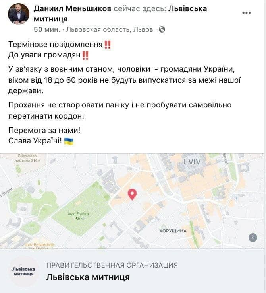Click the map info icon

point(253,237)
